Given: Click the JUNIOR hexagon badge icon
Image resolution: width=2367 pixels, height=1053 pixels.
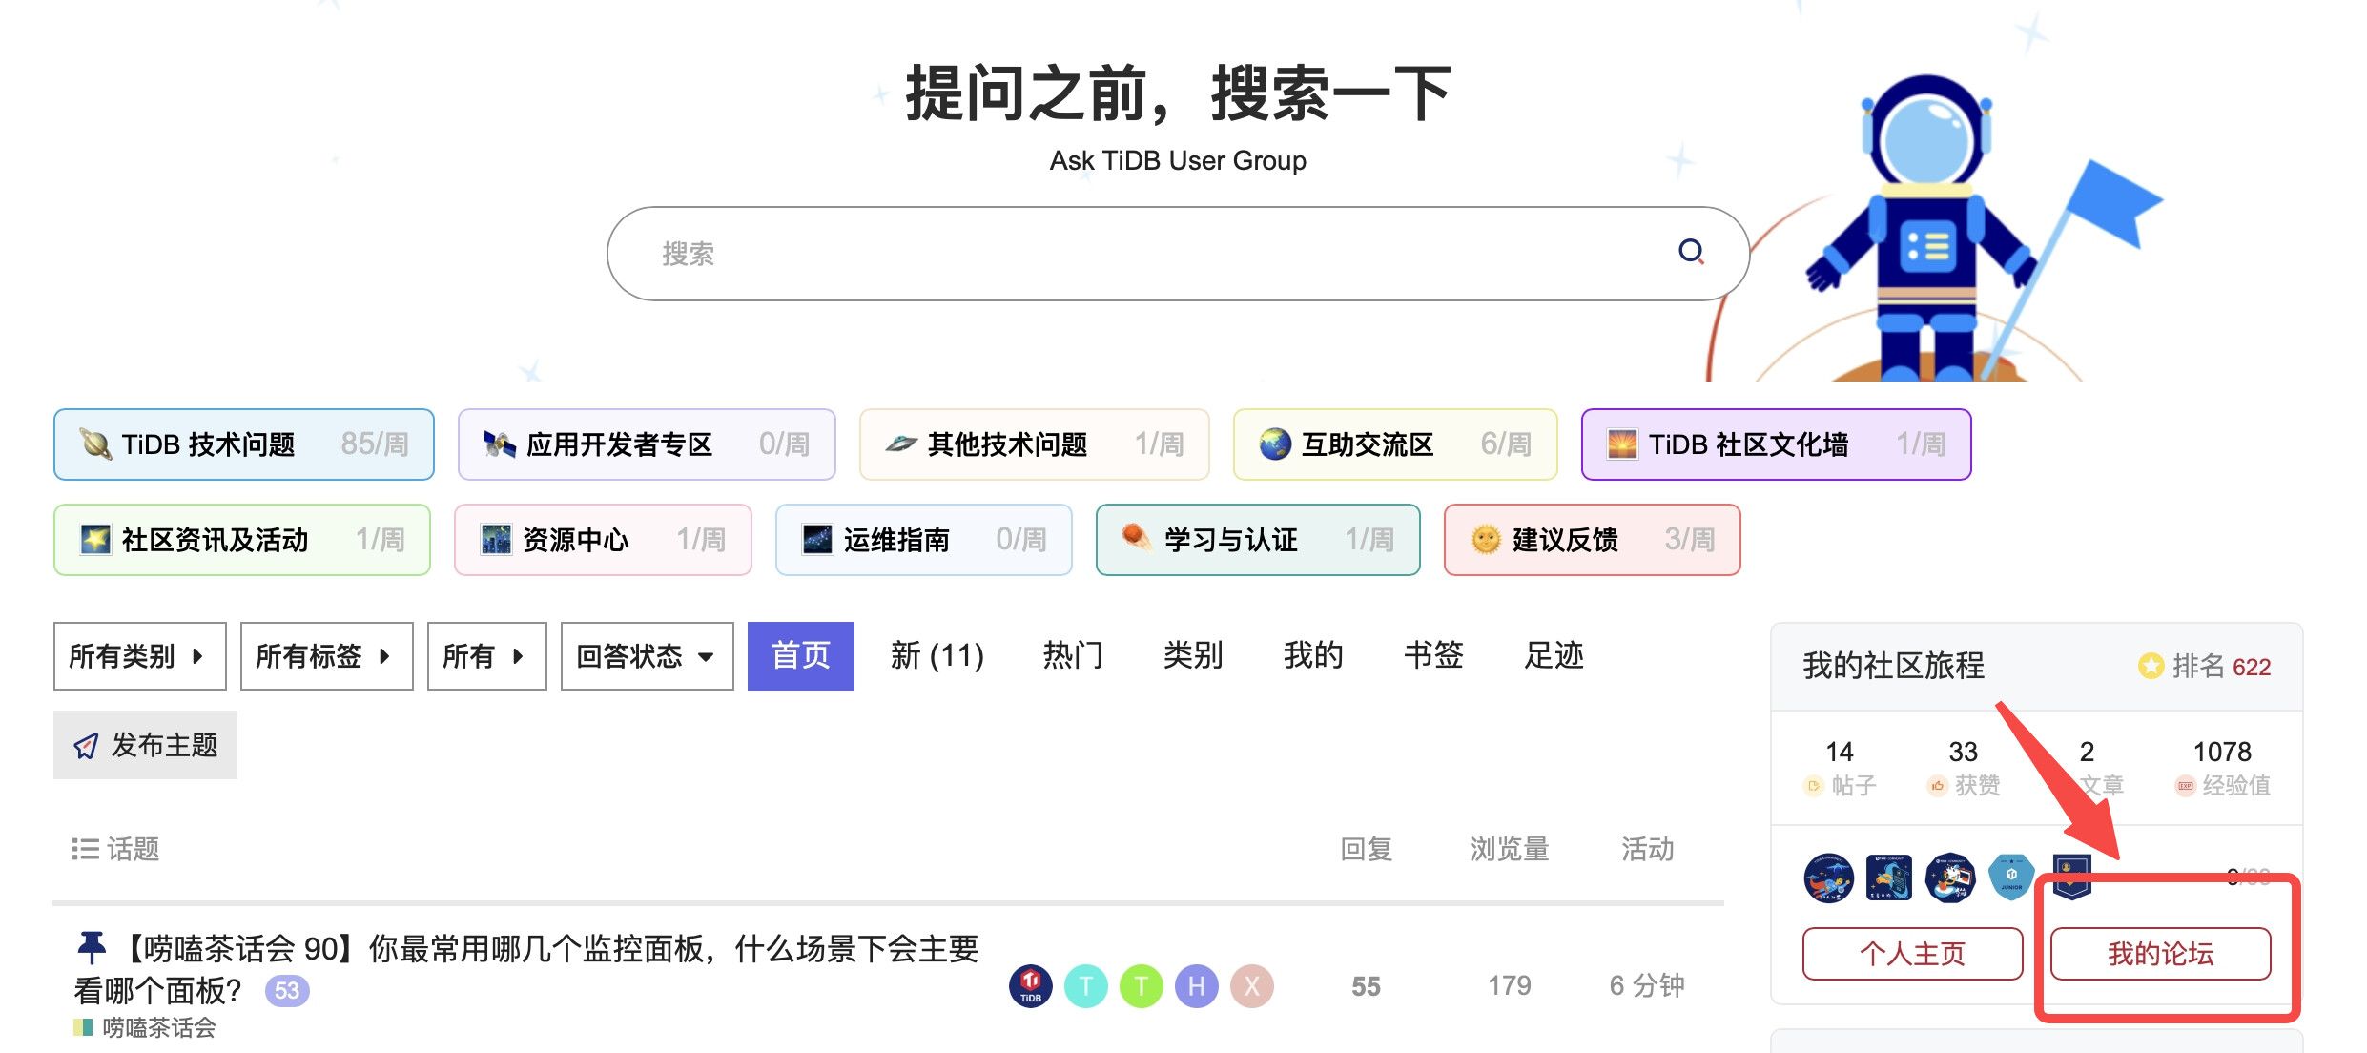Looking at the screenshot, I should [x=2010, y=877].
